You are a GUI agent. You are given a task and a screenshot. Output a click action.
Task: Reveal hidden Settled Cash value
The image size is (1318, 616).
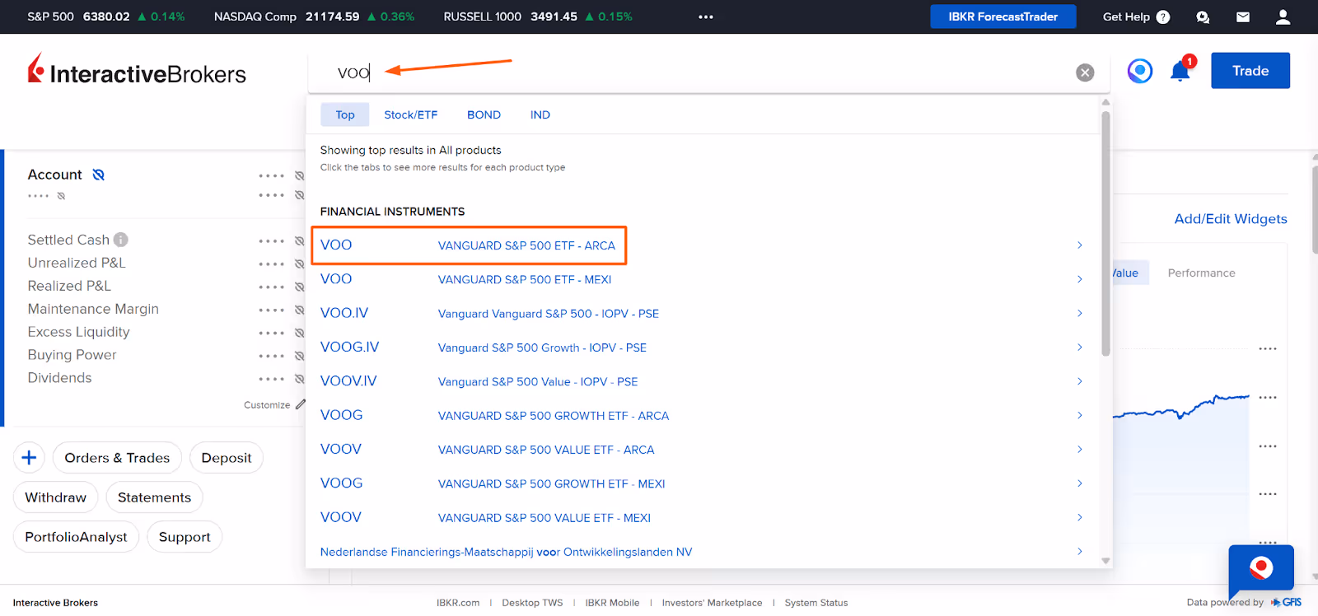[x=300, y=240]
